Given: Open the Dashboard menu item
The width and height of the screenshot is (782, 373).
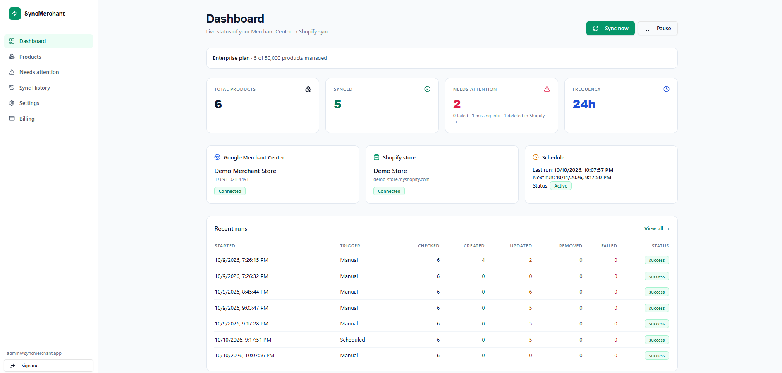Looking at the screenshot, I should (48, 41).
